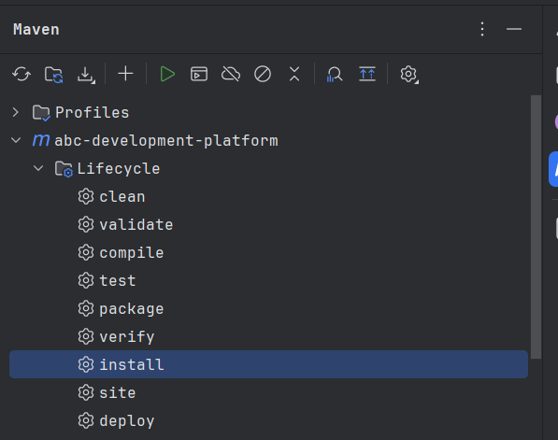Open Maven panel options three-dot menu
This screenshot has width=558, height=440.
click(x=482, y=29)
